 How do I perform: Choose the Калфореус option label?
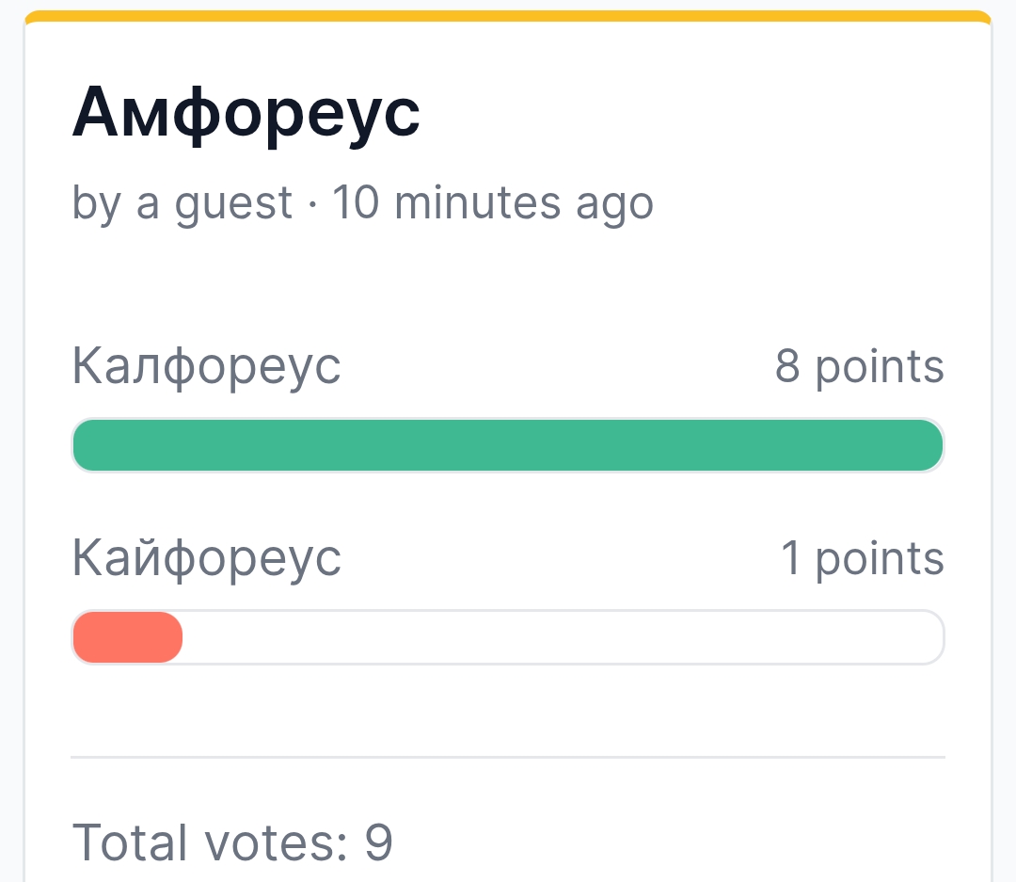pyautogui.click(x=206, y=366)
